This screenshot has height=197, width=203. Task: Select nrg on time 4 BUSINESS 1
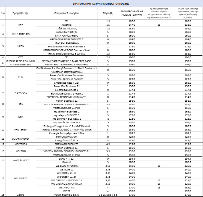(67, 119)
